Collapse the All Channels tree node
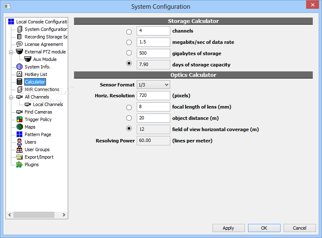Screen dimensions: 322x238 [x=11, y=97]
